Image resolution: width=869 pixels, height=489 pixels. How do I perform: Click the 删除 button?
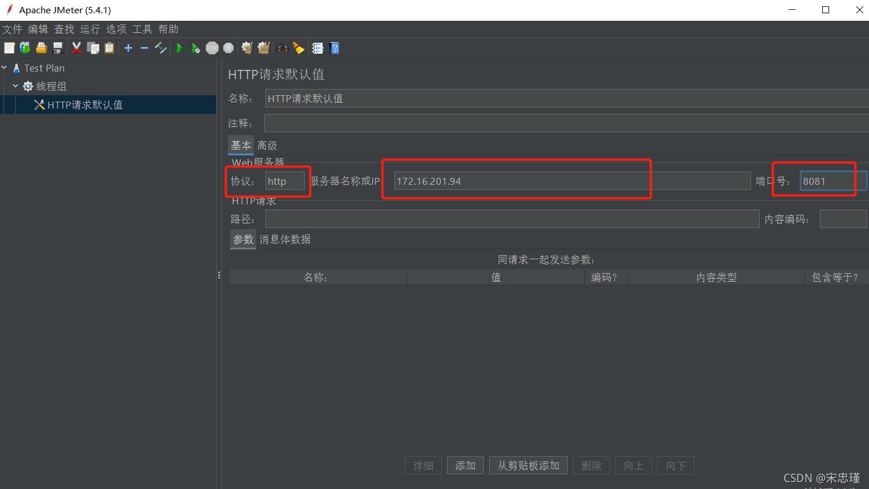click(591, 465)
